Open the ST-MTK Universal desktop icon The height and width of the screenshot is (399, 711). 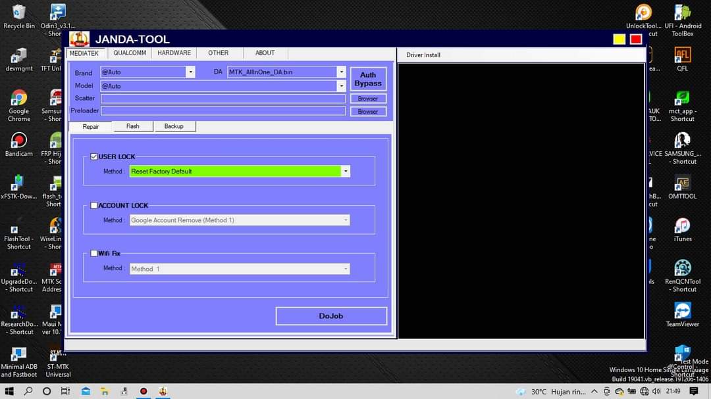57,364
